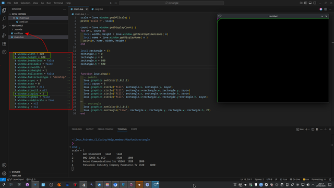Open the Selection menu
Image resolution: width=334 pixels, height=188 pixels.
[x=26, y=3]
